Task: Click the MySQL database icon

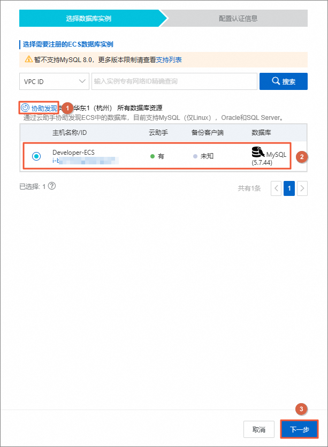Action: (258, 152)
